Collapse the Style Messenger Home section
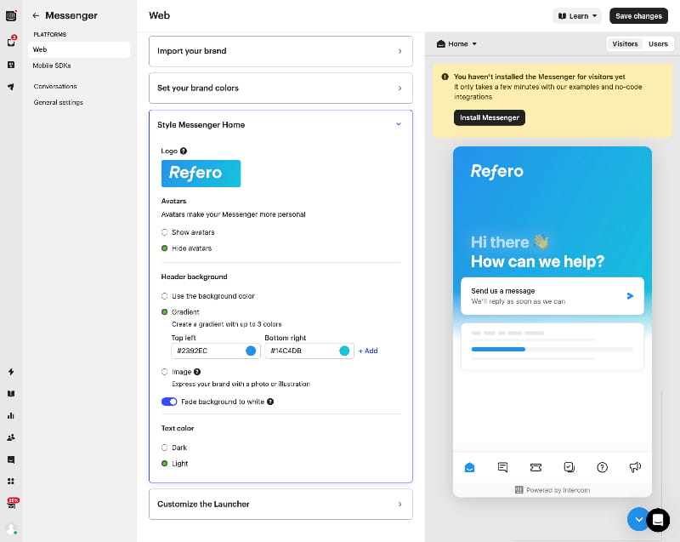 point(280,125)
